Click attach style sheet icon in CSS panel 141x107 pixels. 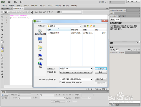[129, 50]
